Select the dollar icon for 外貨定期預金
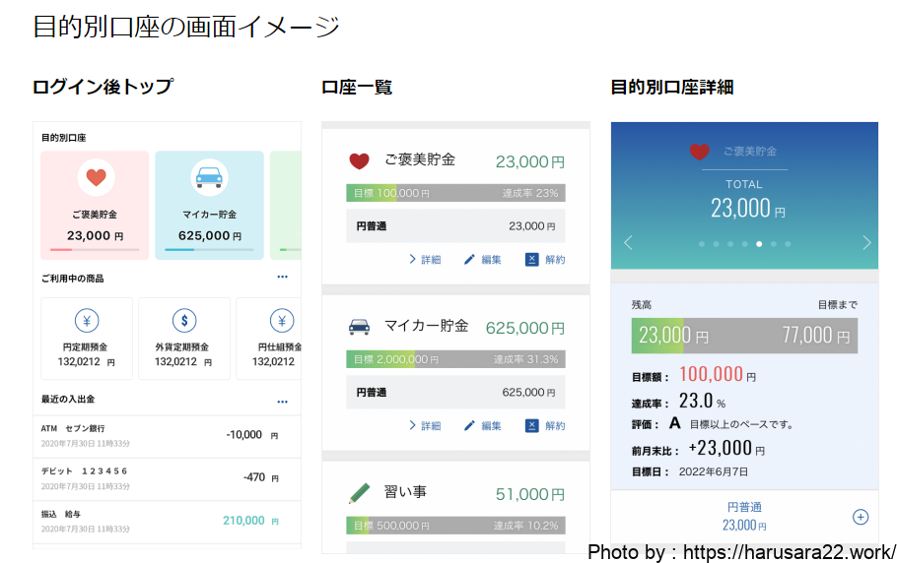 [184, 321]
